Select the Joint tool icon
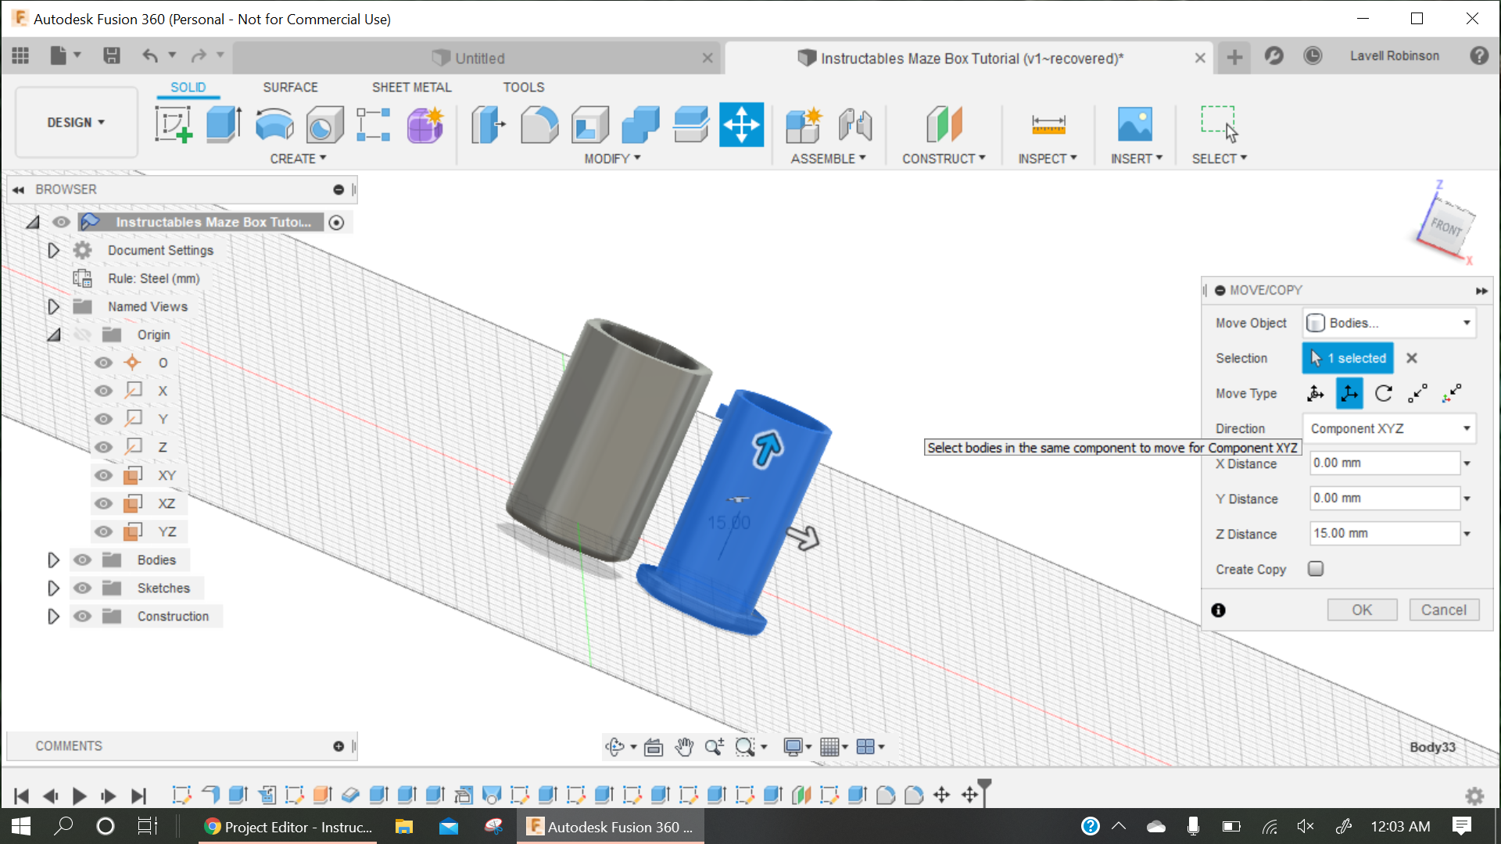 coord(855,125)
